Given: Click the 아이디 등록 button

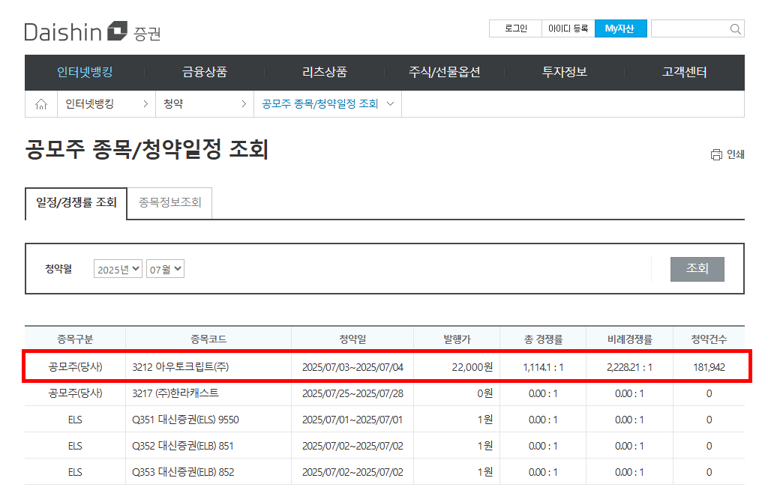Looking at the screenshot, I should pos(568,28).
